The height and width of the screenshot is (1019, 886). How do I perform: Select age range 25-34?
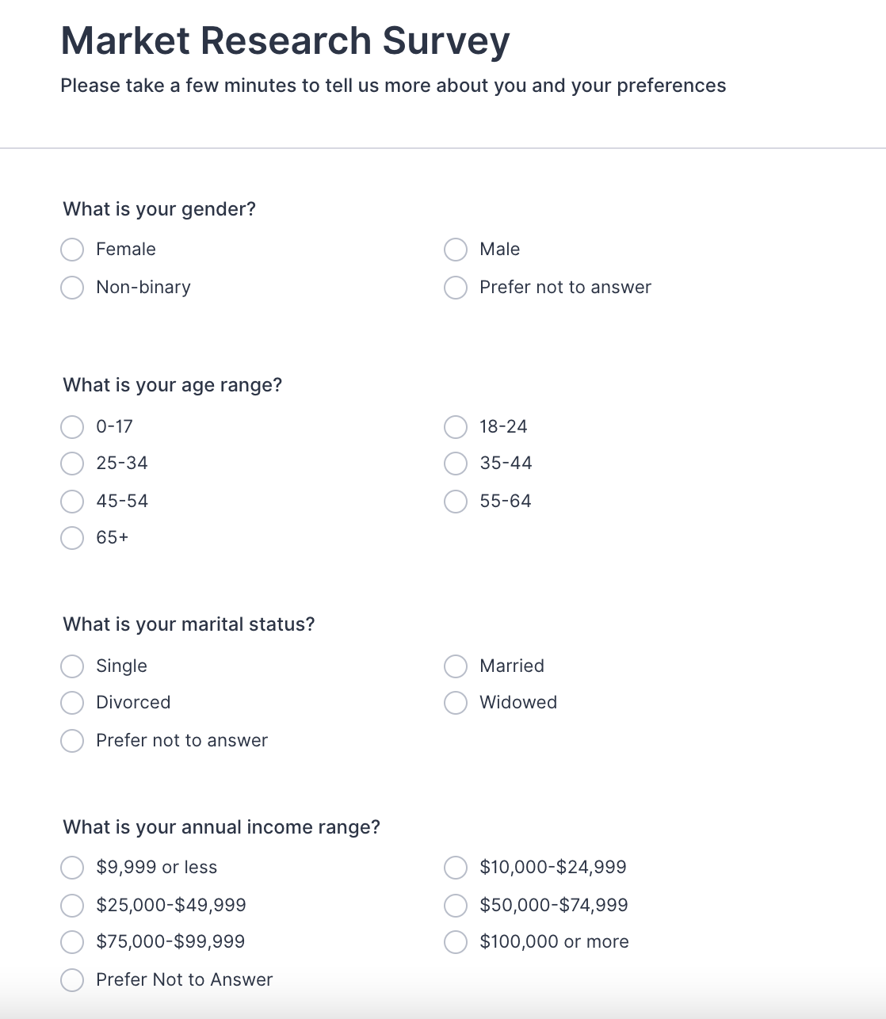click(72, 464)
